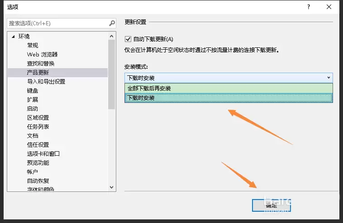Choose 全部下载后再安装 from the list
Viewport: 343px width, 223px height.
point(229,88)
